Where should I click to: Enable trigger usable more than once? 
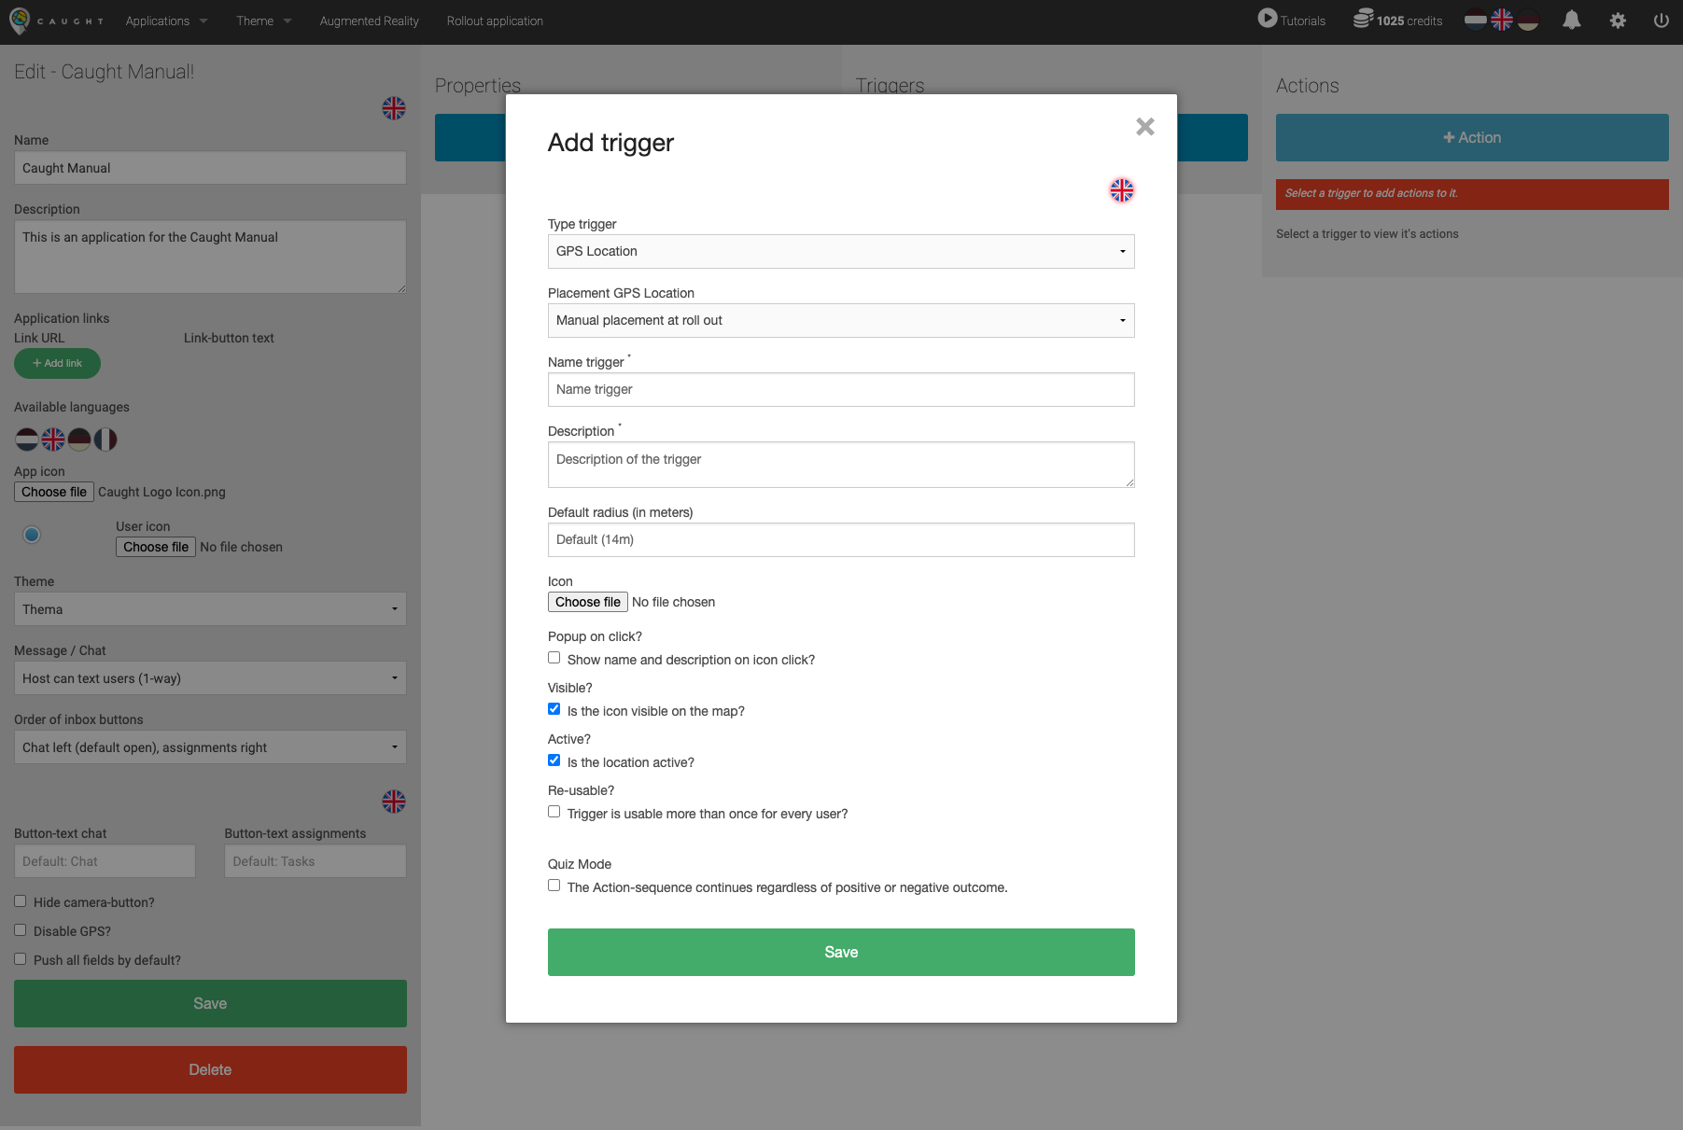click(x=554, y=812)
